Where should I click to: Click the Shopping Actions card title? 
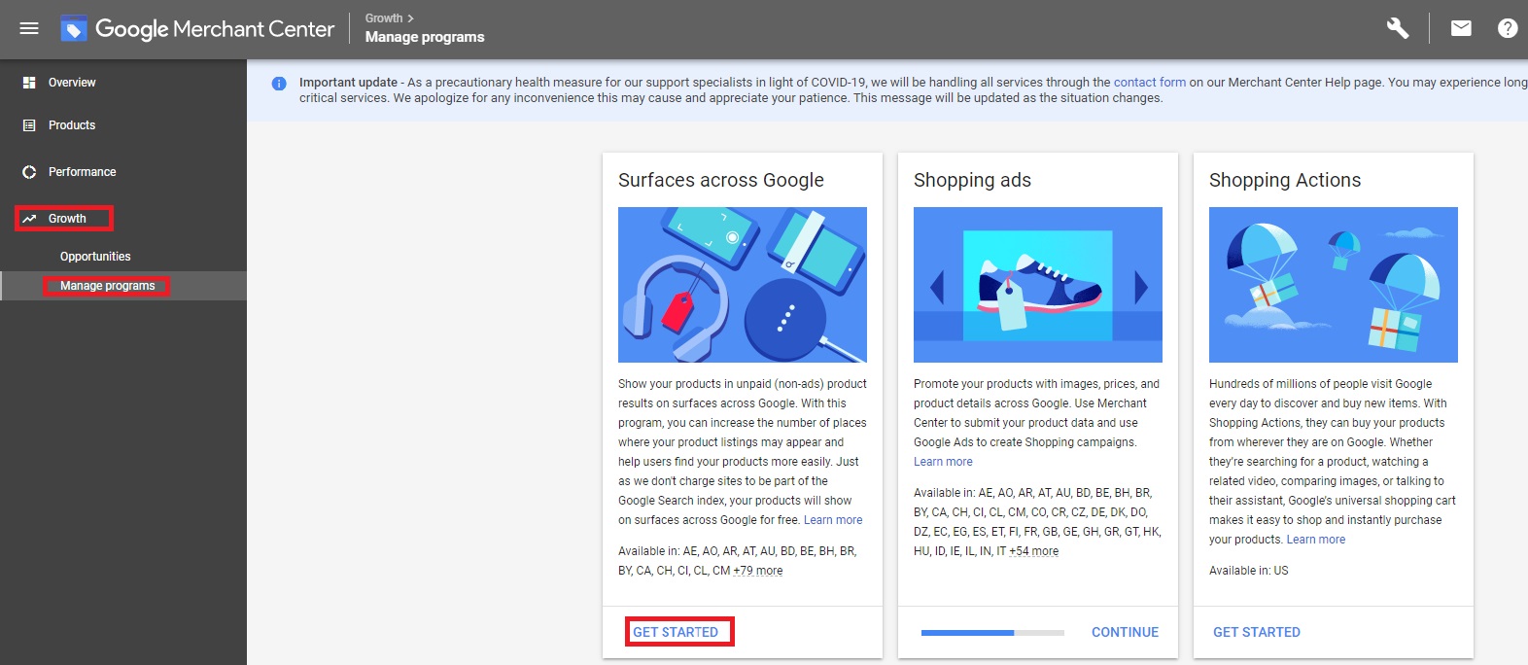click(1285, 180)
